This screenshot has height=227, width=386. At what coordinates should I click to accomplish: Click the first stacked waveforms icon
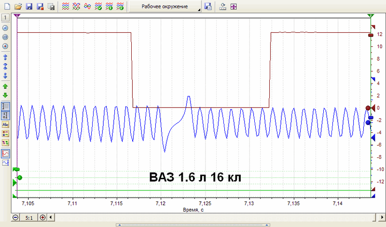pos(66,6)
